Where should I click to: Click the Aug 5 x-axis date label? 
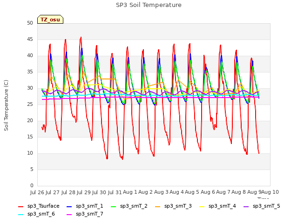coord(192,192)
